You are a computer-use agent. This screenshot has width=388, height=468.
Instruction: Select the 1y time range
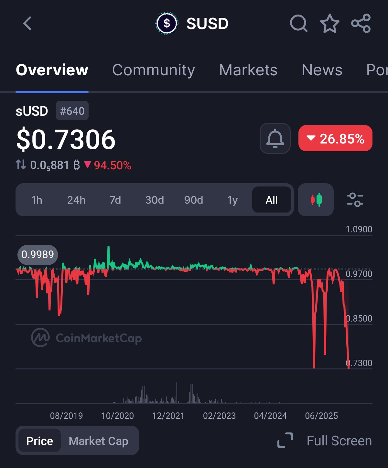[x=232, y=200]
